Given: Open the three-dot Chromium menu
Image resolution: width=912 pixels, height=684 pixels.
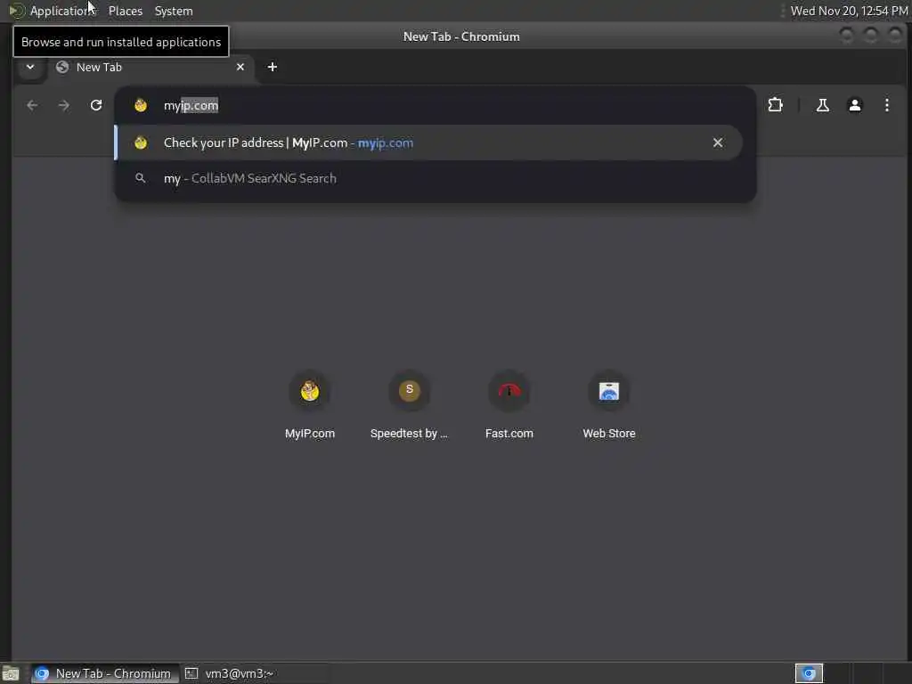Looking at the screenshot, I should [x=886, y=105].
